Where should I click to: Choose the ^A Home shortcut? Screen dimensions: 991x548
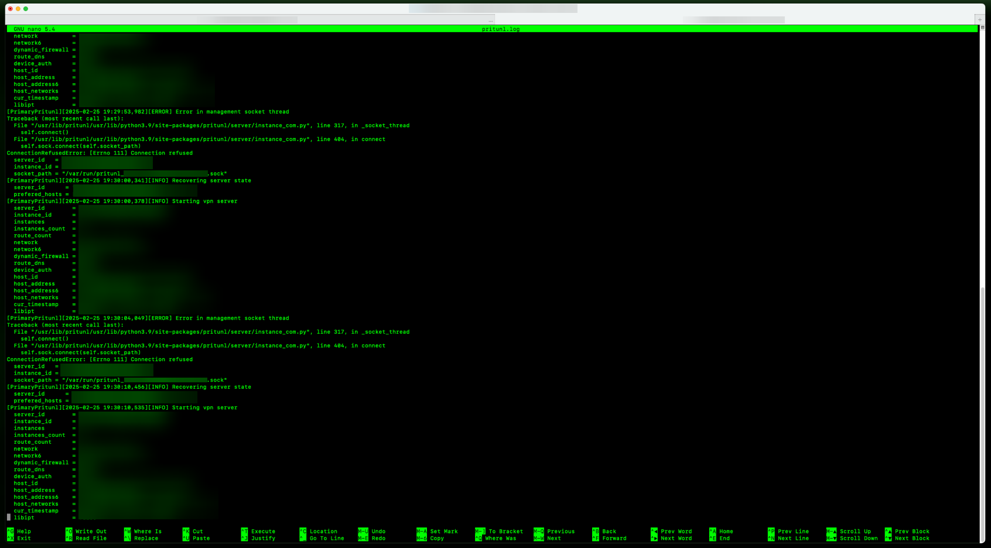(722, 532)
